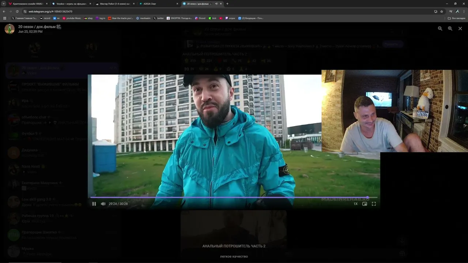The height and width of the screenshot is (263, 468).
Task: Change playback speed from 1X
Action: point(355,204)
